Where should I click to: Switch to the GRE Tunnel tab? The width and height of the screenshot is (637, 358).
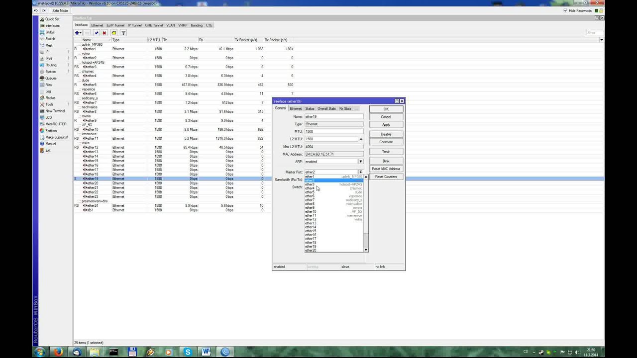coord(154,25)
